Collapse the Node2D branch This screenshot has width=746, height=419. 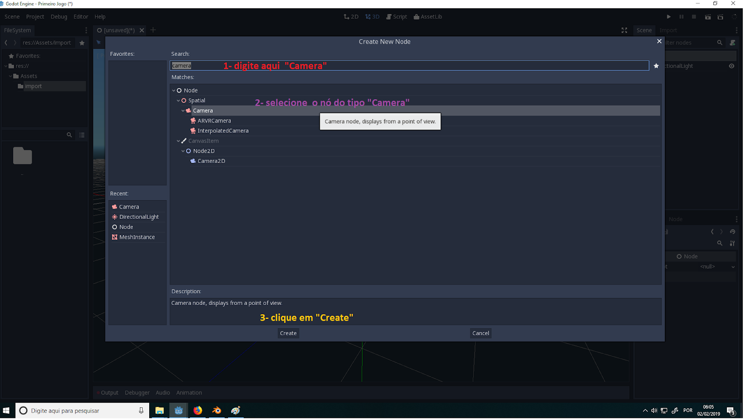tap(183, 151)
